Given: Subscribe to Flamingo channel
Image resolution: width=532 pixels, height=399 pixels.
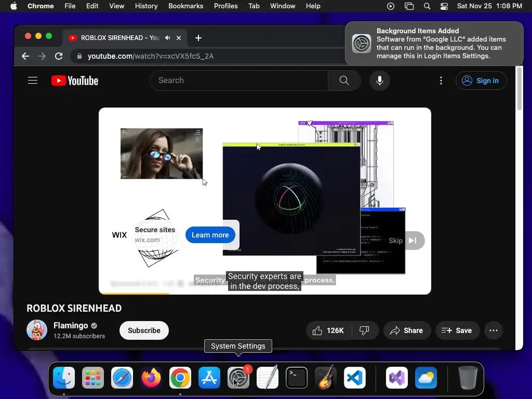Looking at the screenshot, I should (x=144, y=330).
